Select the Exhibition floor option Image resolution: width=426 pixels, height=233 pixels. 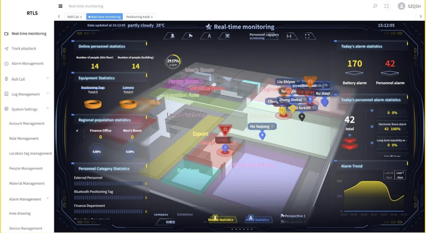[x=185, y=215]
